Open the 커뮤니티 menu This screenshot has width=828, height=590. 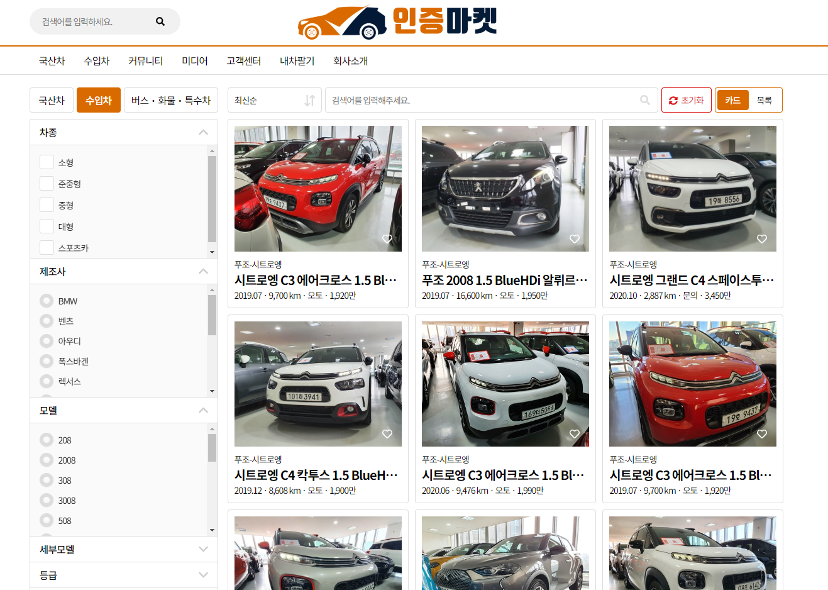(x=145, y=61)
